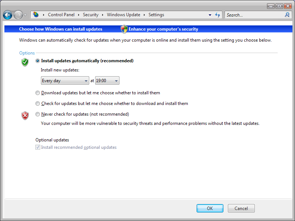The image size is (295, 221).
Task: Click the grayed Forward arrow button
Action: pos(18,15)
